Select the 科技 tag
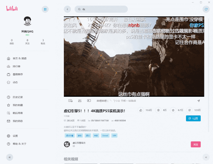 [x=96, y=136]
